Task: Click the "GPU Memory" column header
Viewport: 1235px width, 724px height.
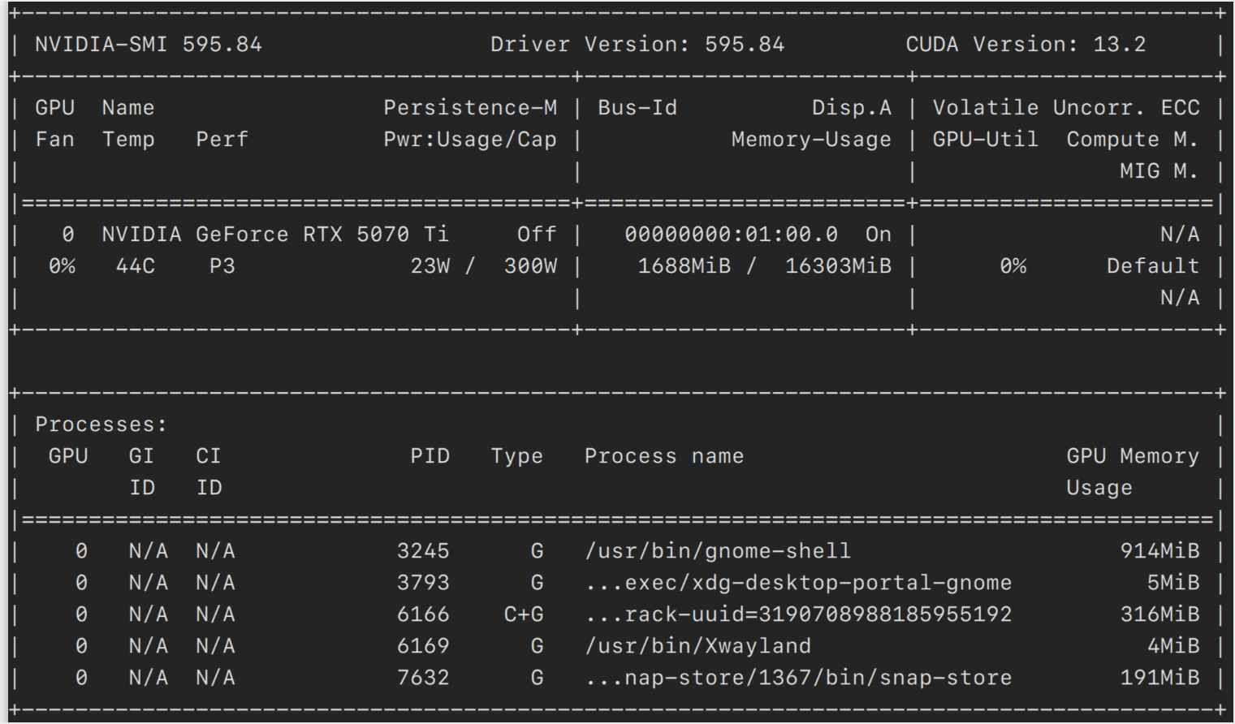Action: [x=1133, y=456]
